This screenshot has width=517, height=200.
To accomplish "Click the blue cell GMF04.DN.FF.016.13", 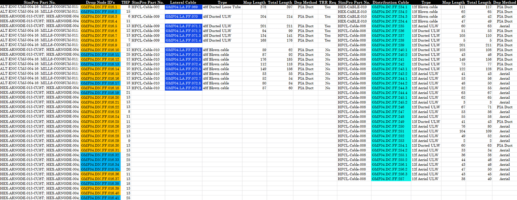I will click(100, 64).
